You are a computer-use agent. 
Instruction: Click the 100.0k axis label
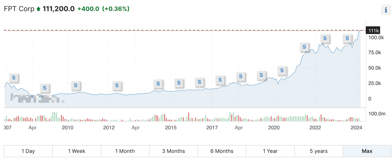coord(376,37)
